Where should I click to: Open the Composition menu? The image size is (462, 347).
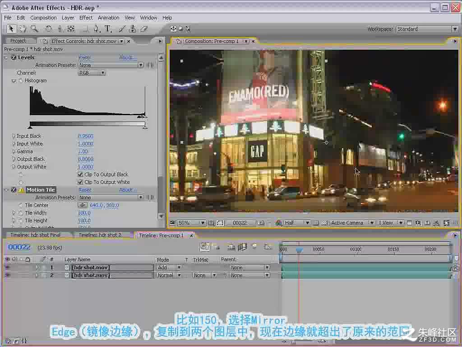click(43, 18)
